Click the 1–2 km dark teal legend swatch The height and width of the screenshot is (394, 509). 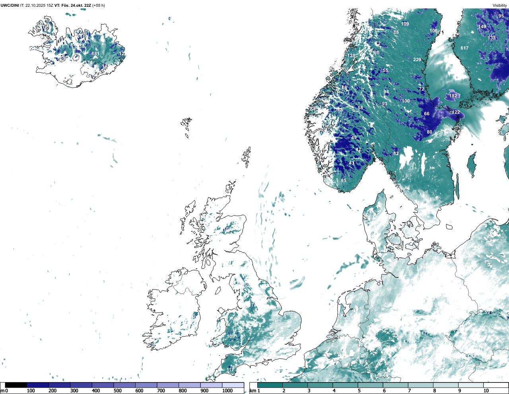pyautogui.click(x=270, y=385)
